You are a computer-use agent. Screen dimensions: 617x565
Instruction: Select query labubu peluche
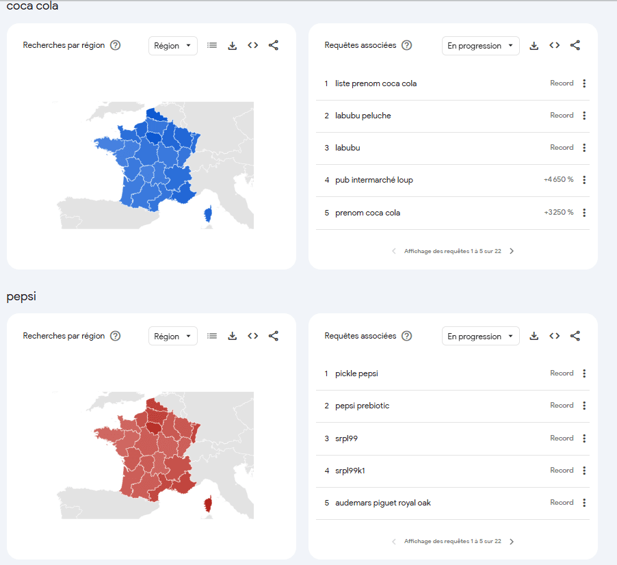[x=363, y=116]
